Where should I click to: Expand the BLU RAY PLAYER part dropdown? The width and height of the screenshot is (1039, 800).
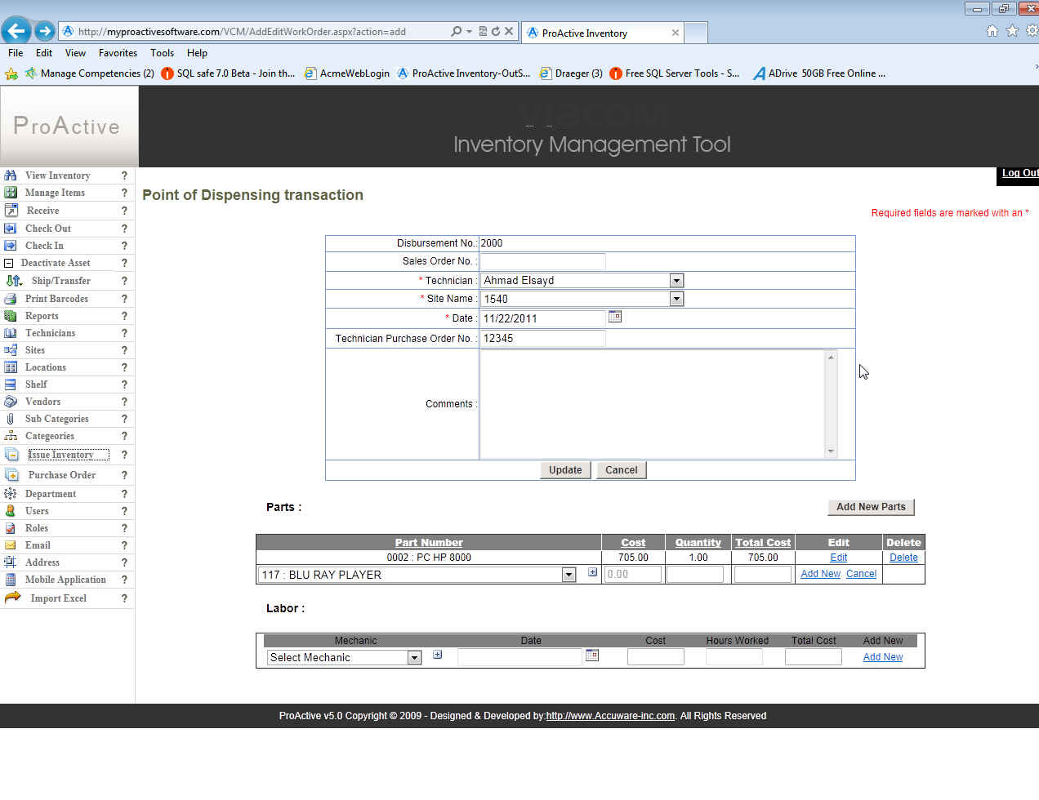point(569,575)
